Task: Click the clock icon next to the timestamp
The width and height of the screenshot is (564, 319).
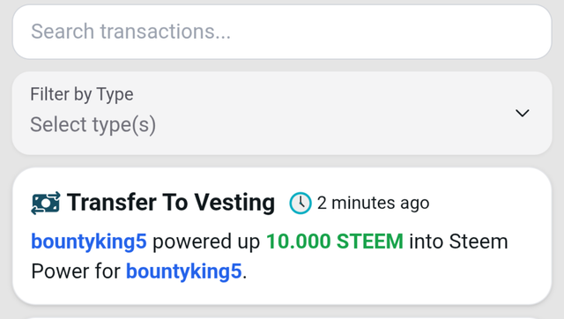Action: (x=301, y=204)
